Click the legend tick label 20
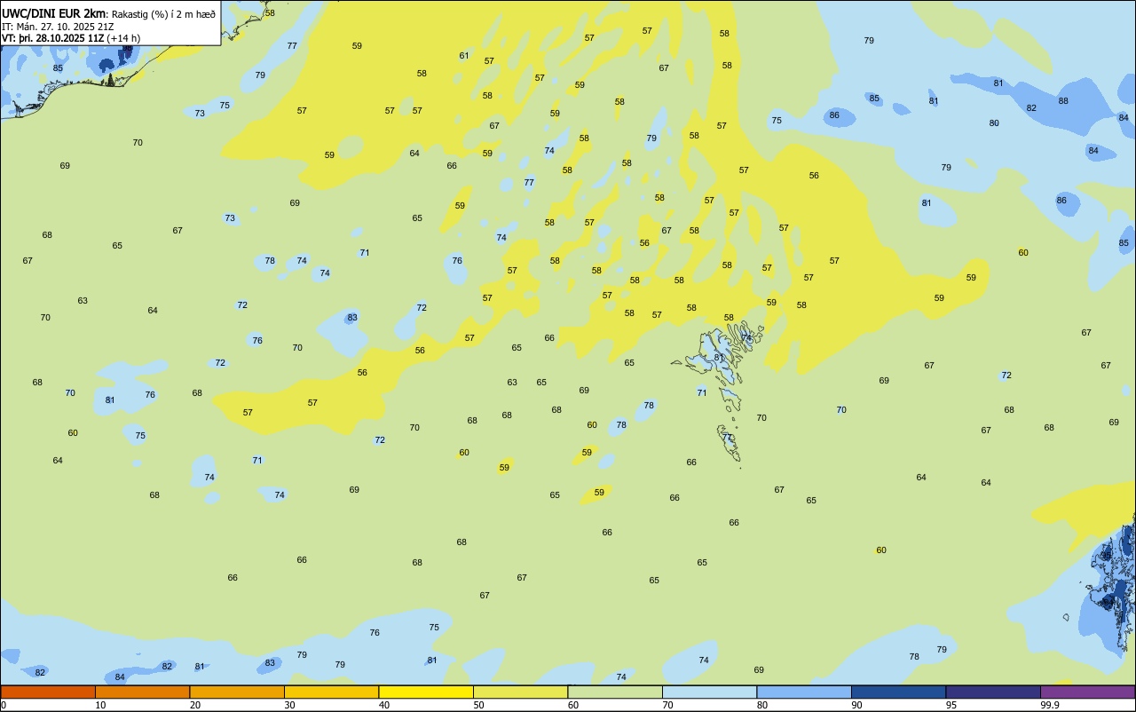The image size is (1136, 712). (x=195, y=705)
